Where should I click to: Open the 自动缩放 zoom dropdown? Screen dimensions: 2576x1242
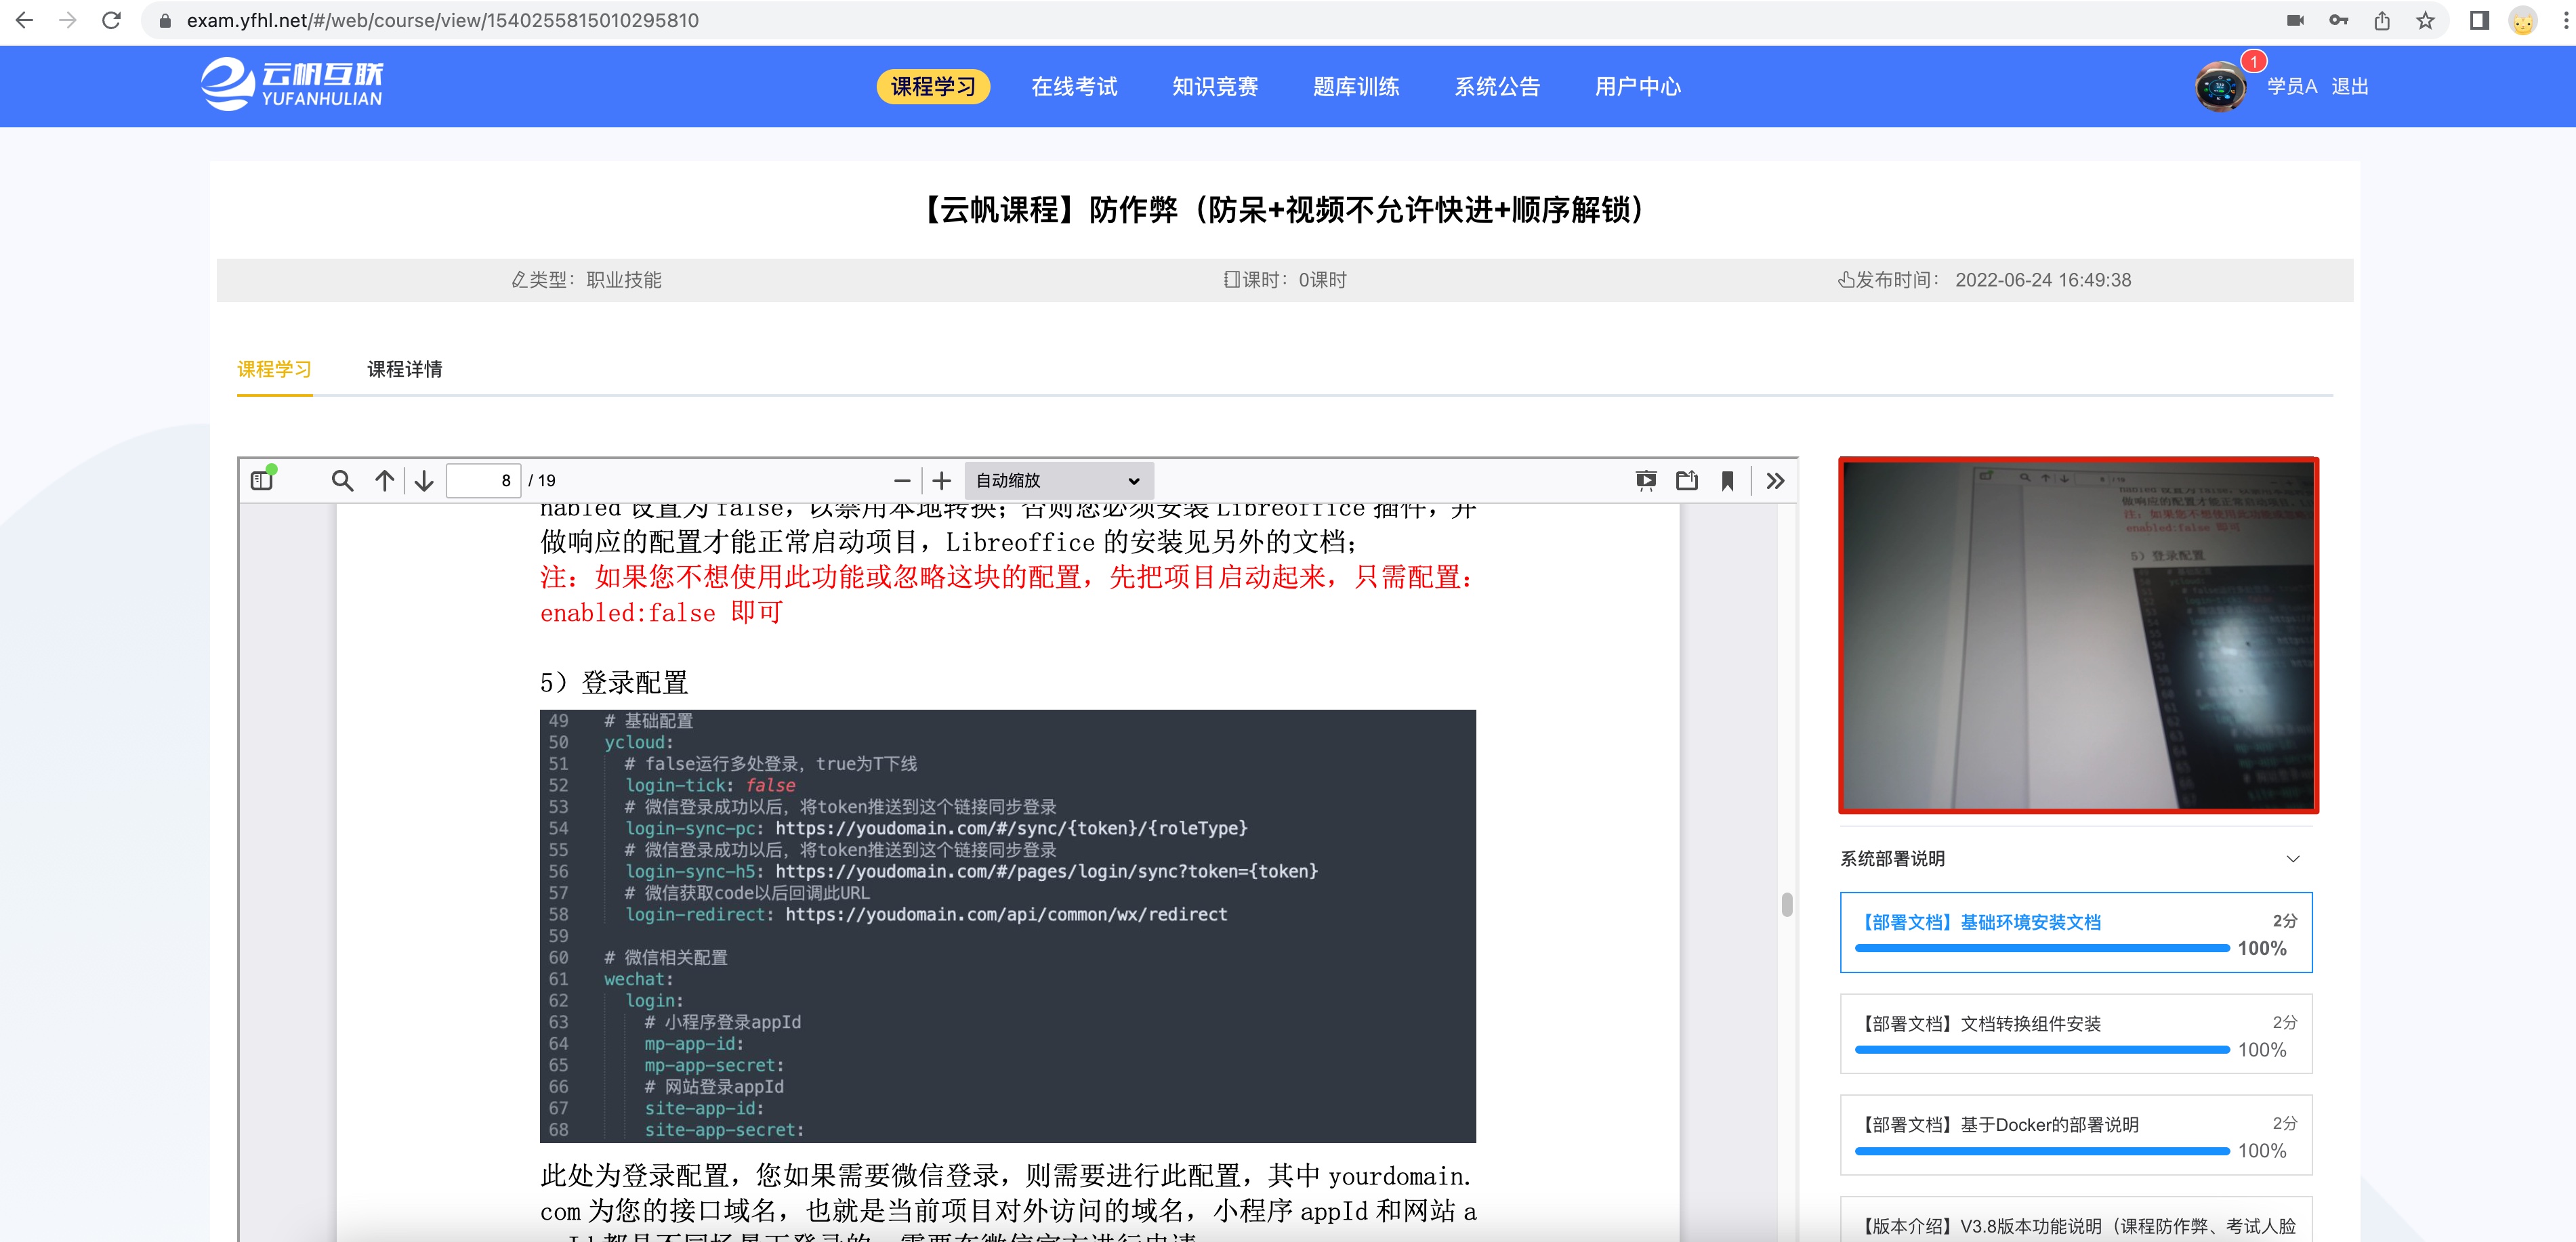(1058, 481)
